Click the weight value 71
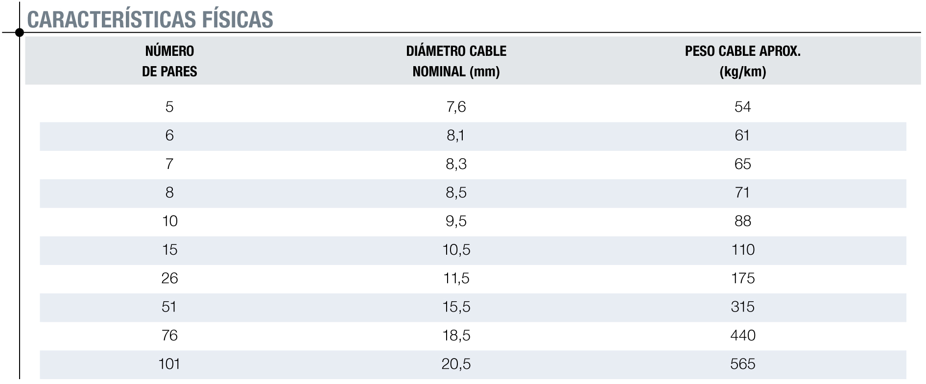926x384 pixels. (742, 192)
